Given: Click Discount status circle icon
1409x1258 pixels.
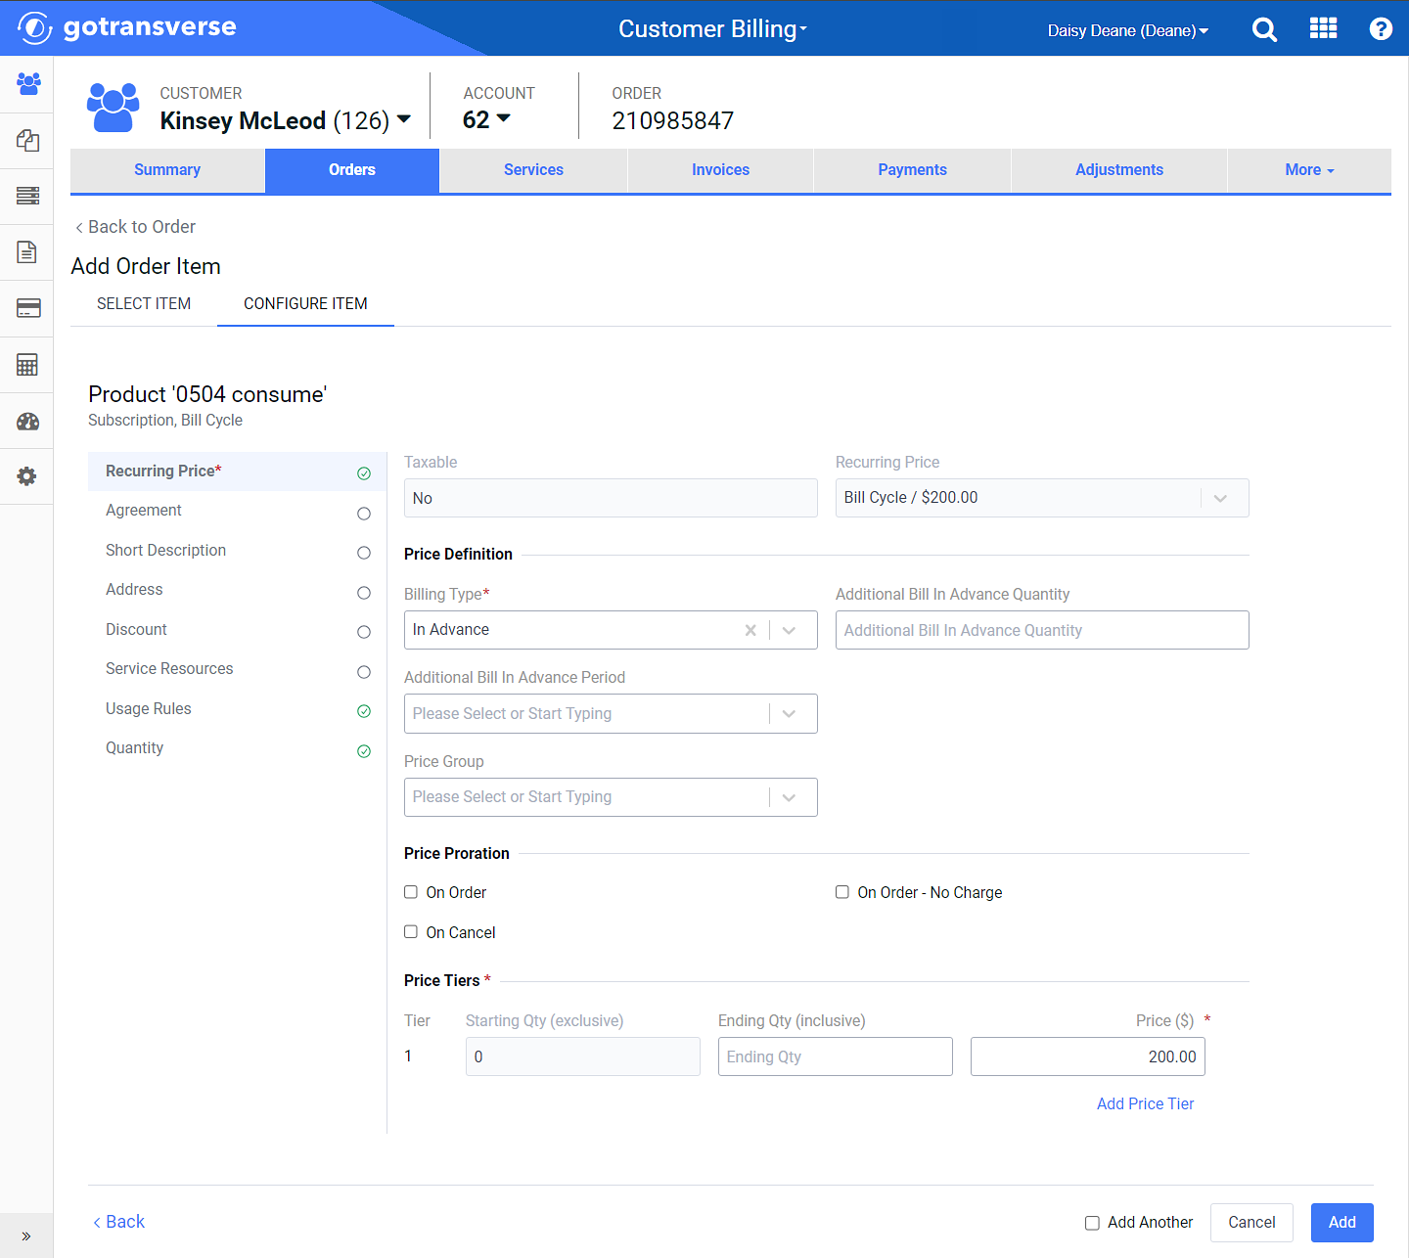Looking at the screenshot, I should click(x=364, y=632).
